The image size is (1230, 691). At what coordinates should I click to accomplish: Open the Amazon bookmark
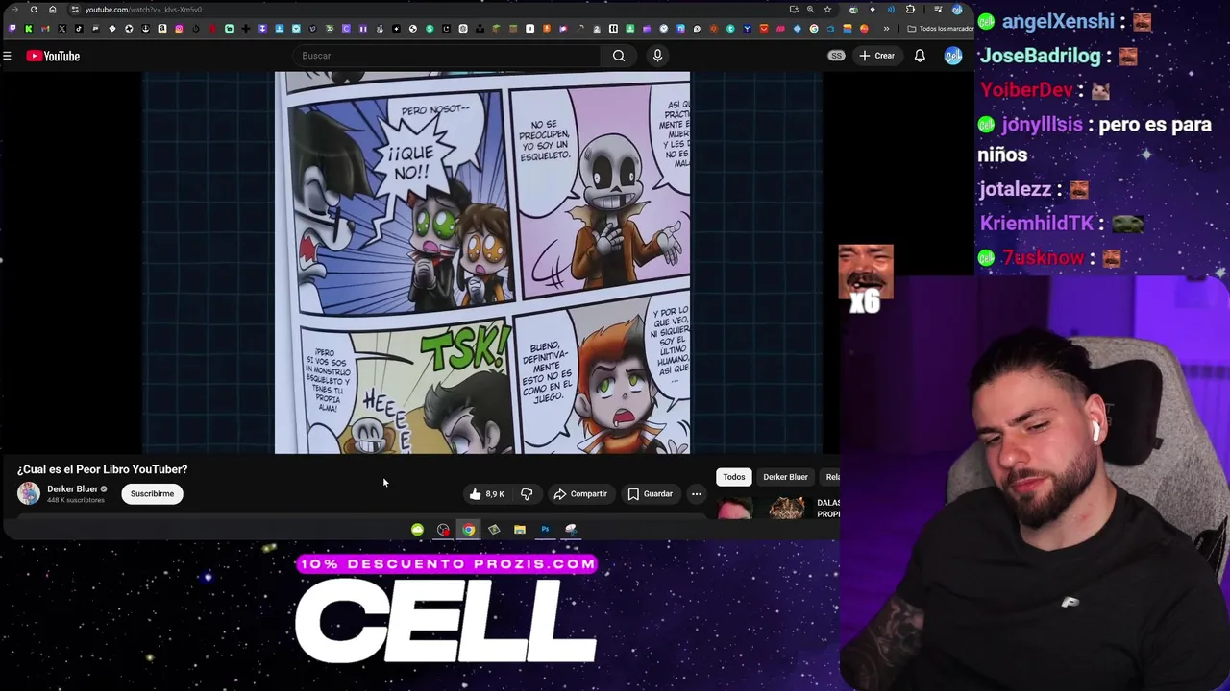(162, 29)
